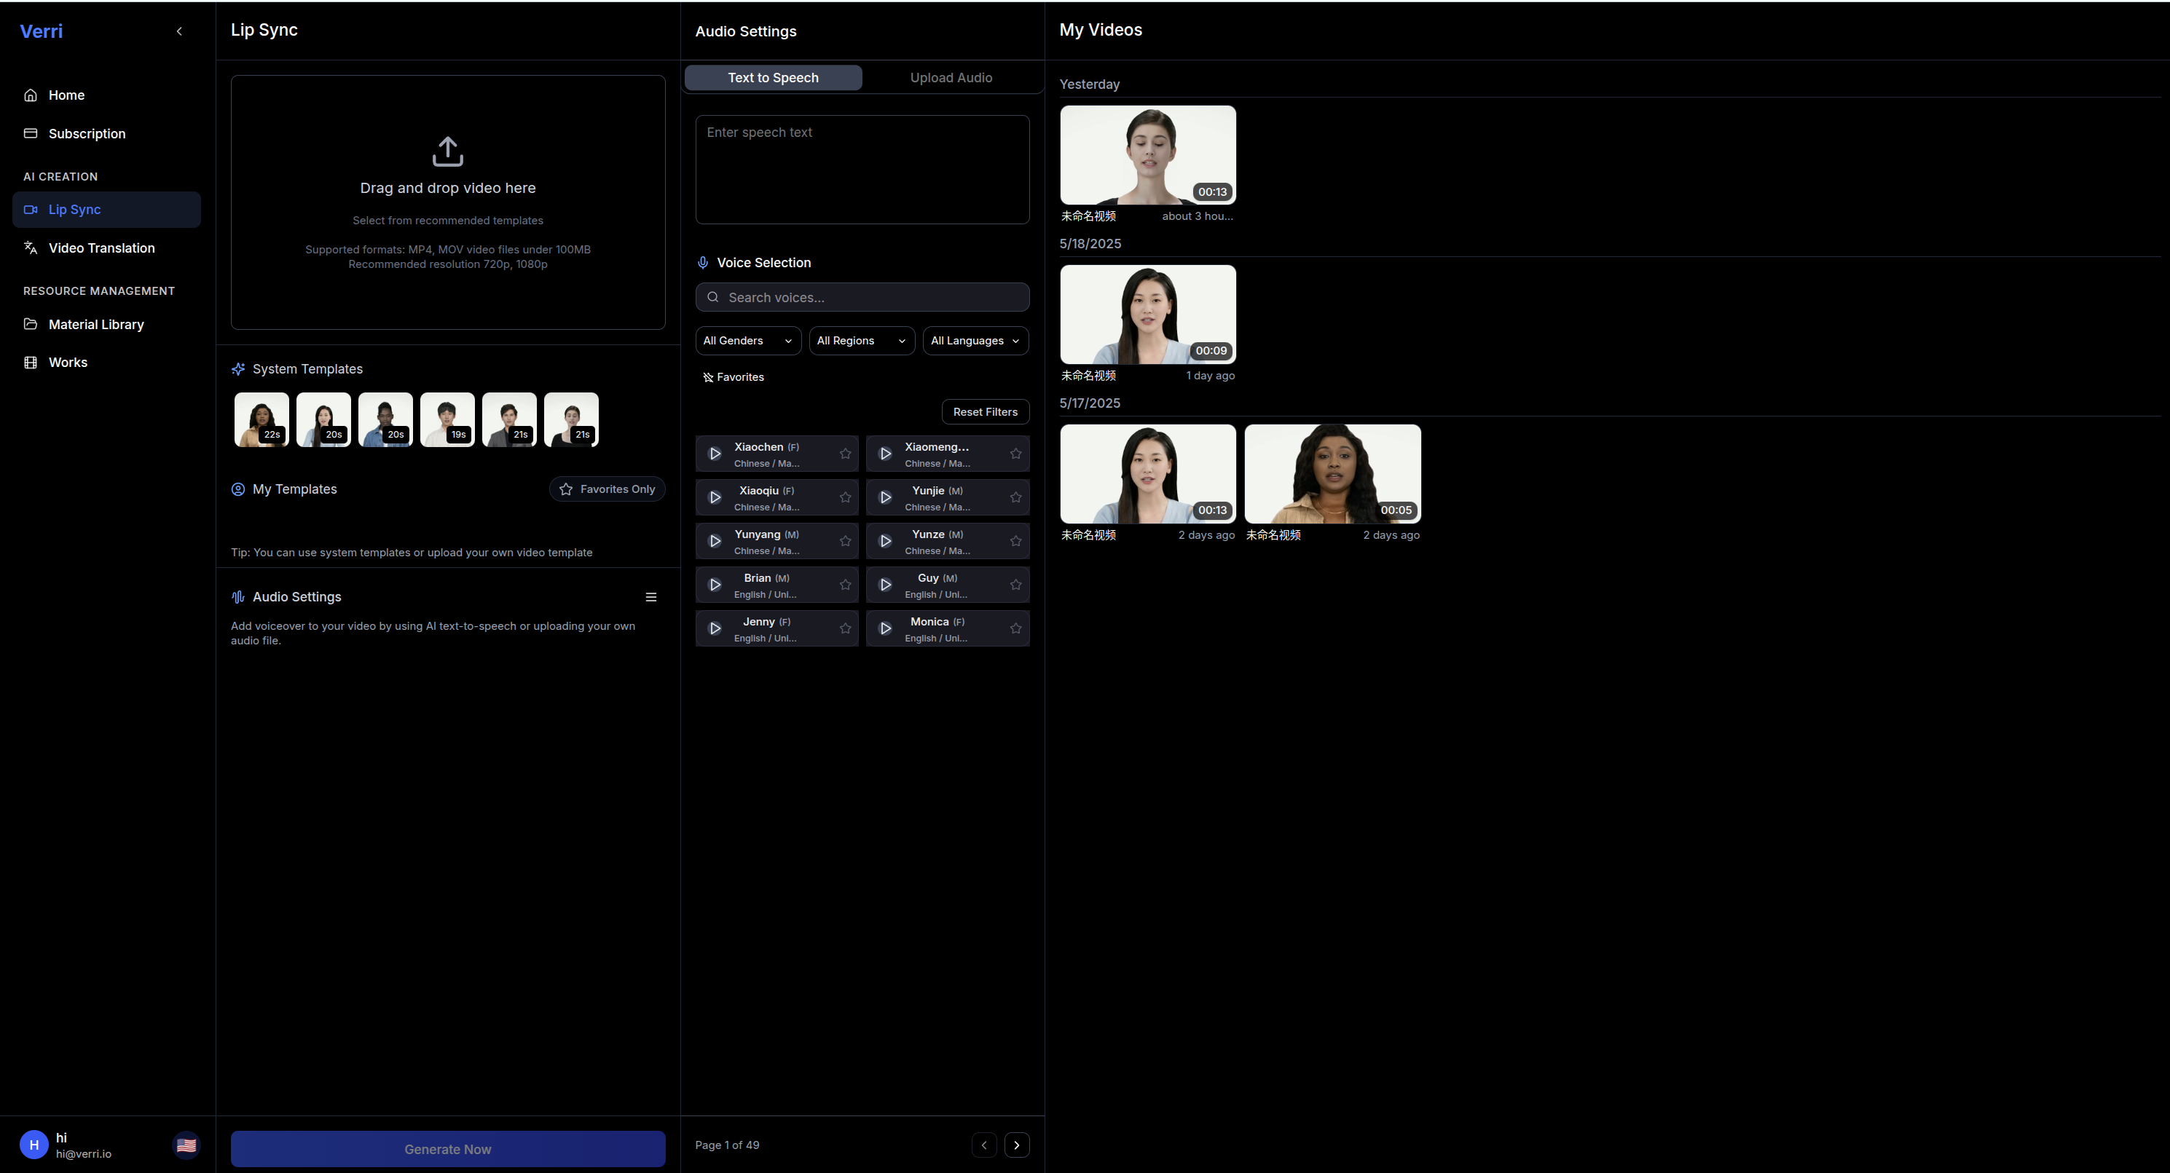
Task: Select the 22s system template thumbnail
Action: pos(261,419)
